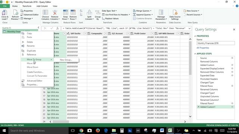Open Advanced Editor from the ribbon
Image resolution: width=239 pixels, height=134 pixels.
pos(30,15)
